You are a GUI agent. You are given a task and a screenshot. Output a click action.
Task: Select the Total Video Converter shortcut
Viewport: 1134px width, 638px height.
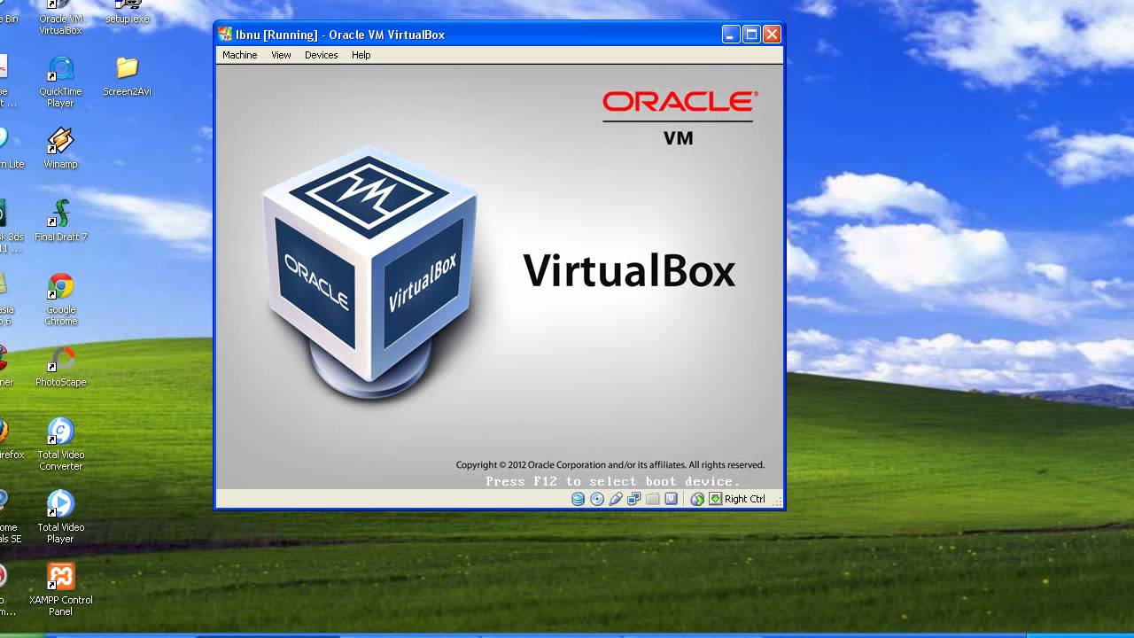60,445
